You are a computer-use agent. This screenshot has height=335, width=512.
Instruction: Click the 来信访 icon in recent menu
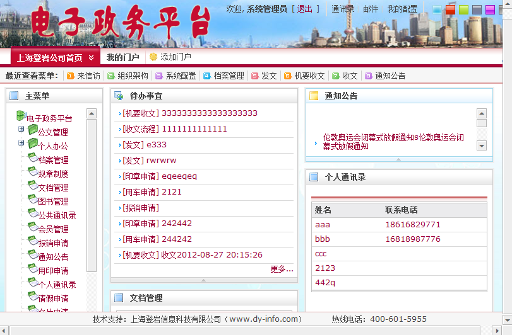70,76
